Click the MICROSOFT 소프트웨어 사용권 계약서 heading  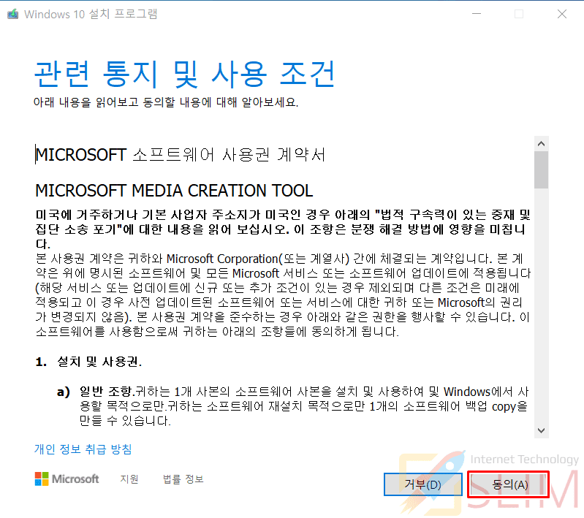coord(181,155)
